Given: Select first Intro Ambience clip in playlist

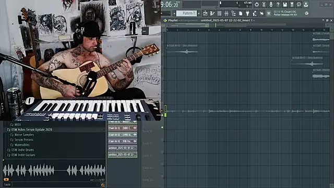Looking at the screenshot, I should (x=182, y=50).
